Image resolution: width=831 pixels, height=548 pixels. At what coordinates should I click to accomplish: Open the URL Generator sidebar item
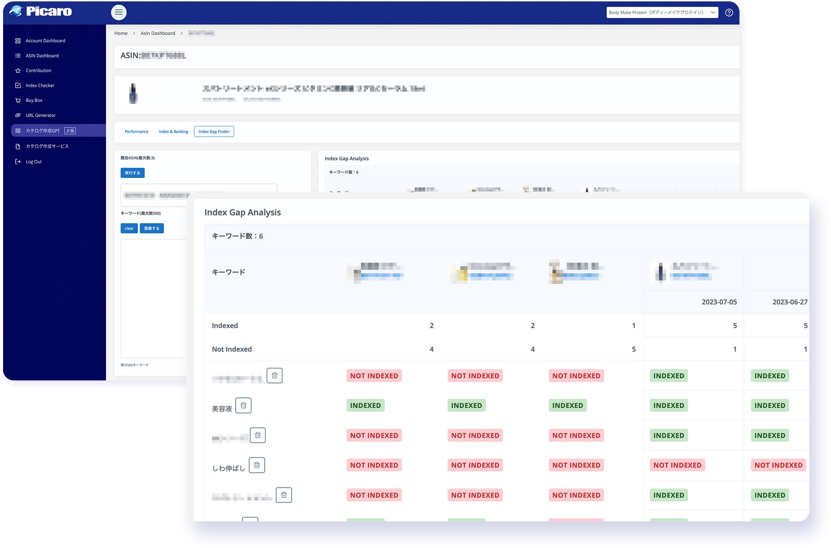coord(40,115)
